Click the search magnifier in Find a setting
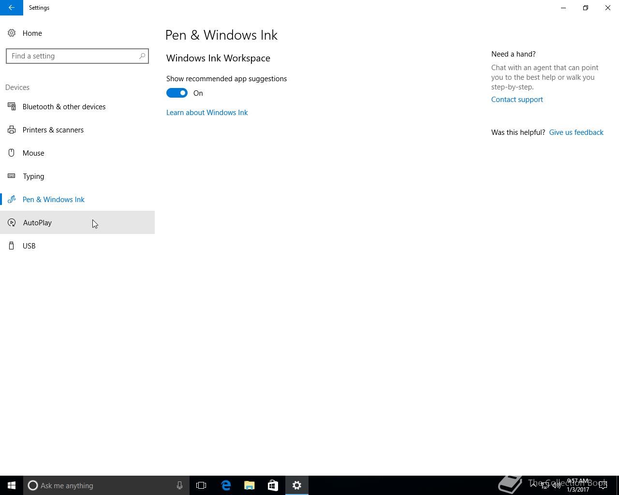The height and width of the screenshot is (495, 619). click(142, 56)
